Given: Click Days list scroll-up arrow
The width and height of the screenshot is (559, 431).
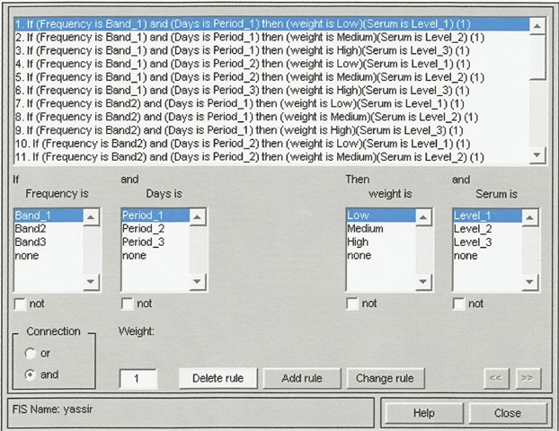Looking at the screenshot, I should tap(198, 217).
